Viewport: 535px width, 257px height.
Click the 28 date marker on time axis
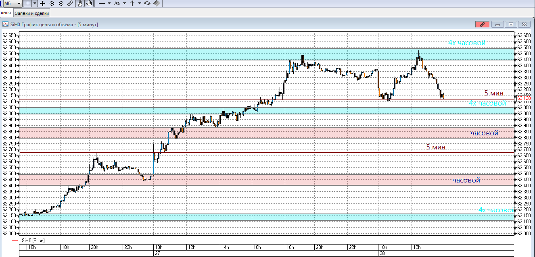coord(381,253)
